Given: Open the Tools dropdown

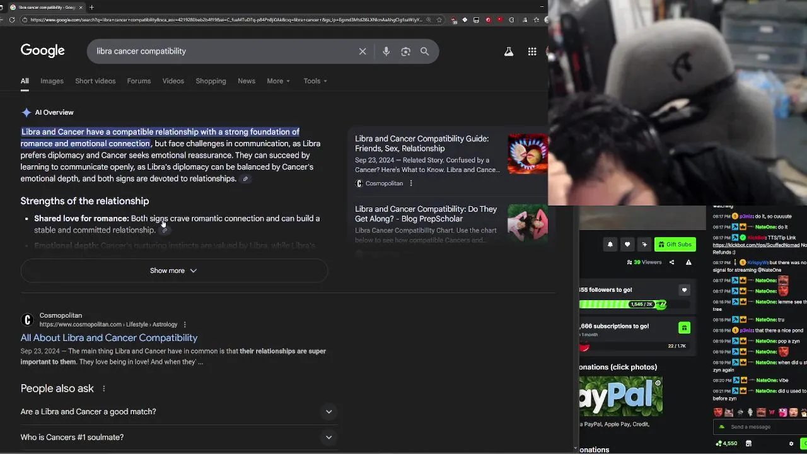Looking at the screenshot, I should [315, 81].
